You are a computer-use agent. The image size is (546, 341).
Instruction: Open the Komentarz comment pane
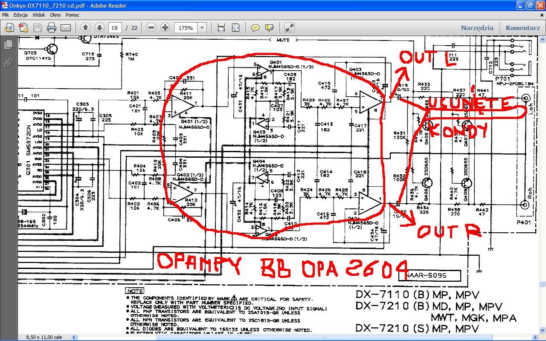(x=523, y=28)
